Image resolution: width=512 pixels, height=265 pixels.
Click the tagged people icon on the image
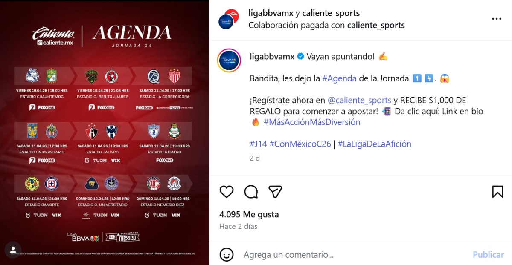pos(13,249)
